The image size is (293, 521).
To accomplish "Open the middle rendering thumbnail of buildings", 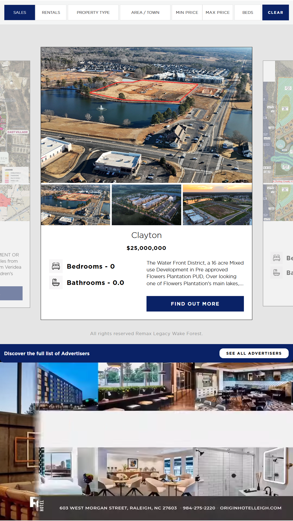I will pyautogui.click(x=146, y=205).
